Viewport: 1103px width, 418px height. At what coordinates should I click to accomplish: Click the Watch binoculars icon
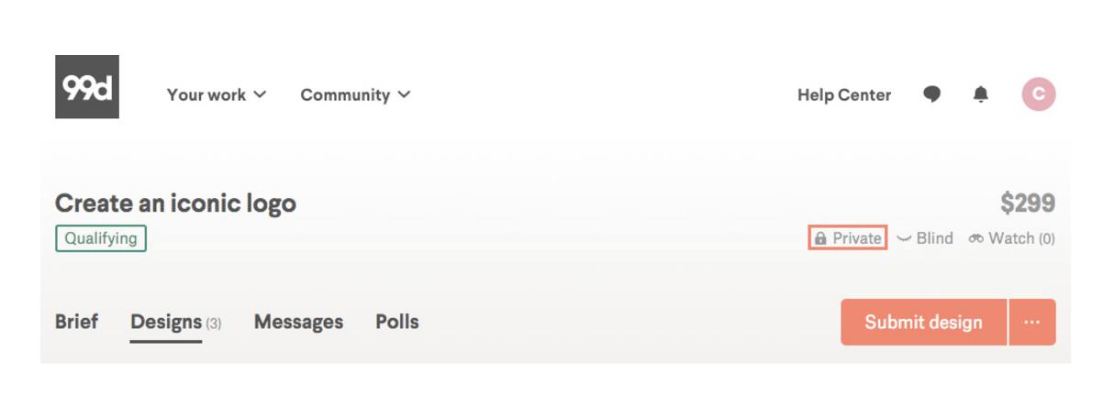coord(976,238)
